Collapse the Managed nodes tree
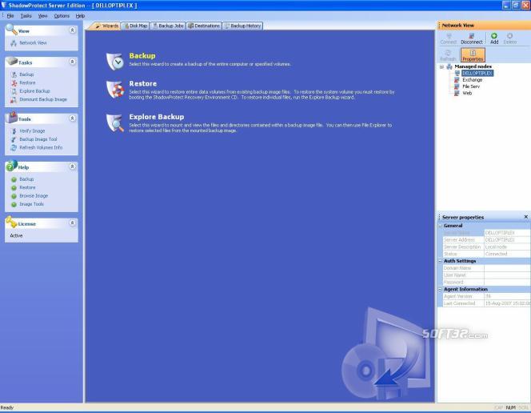The width and height of the screenshot is (531, 413). point(441,66)
